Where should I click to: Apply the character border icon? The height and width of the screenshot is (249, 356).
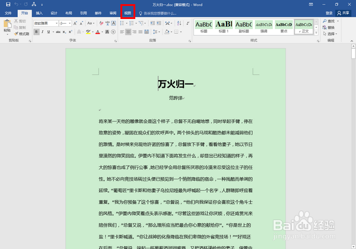pos(113,23)
